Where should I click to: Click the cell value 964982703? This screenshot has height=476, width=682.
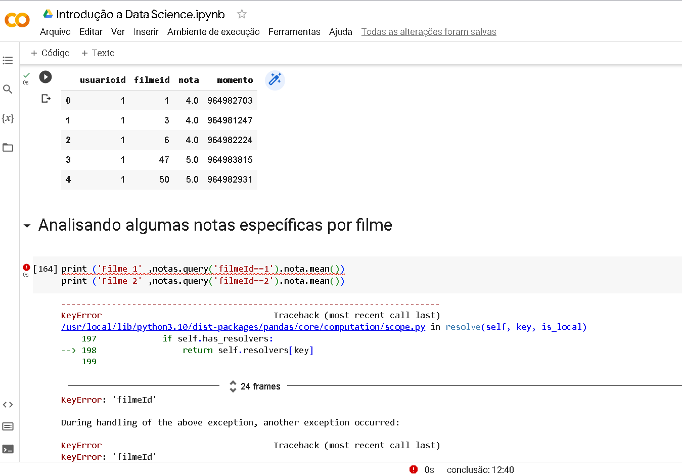pyautogui.click(x=230, y=101)
